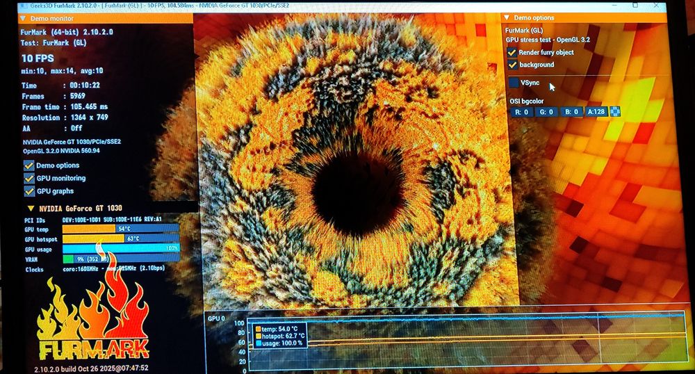
Task: Click the Resolution 1364 x 749 value
Action: pos(90,117)
